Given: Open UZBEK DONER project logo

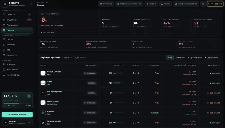Looking at the screenshot, I should point(43,73).
